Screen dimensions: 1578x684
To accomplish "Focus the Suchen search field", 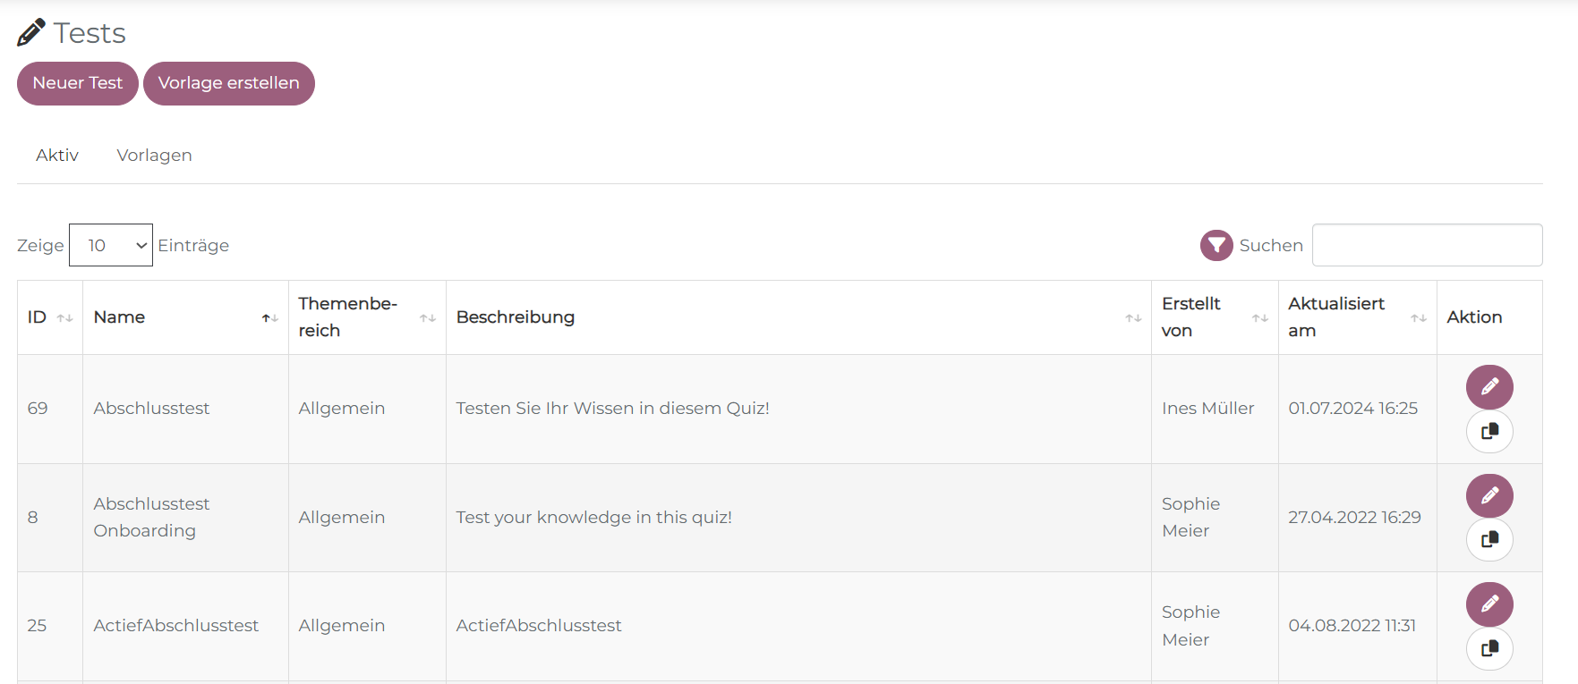I will click(1427, 245).
